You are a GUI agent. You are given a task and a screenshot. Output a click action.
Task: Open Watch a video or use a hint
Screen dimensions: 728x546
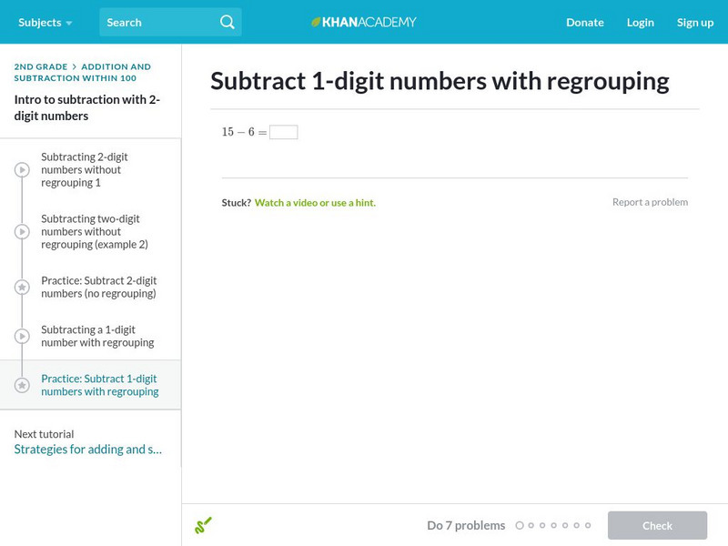(x=315, y=203)
